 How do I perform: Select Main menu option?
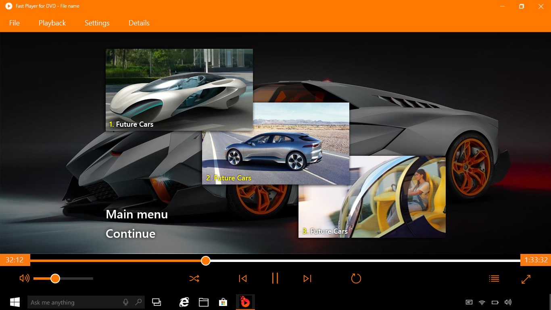click(x=136, y=214)
